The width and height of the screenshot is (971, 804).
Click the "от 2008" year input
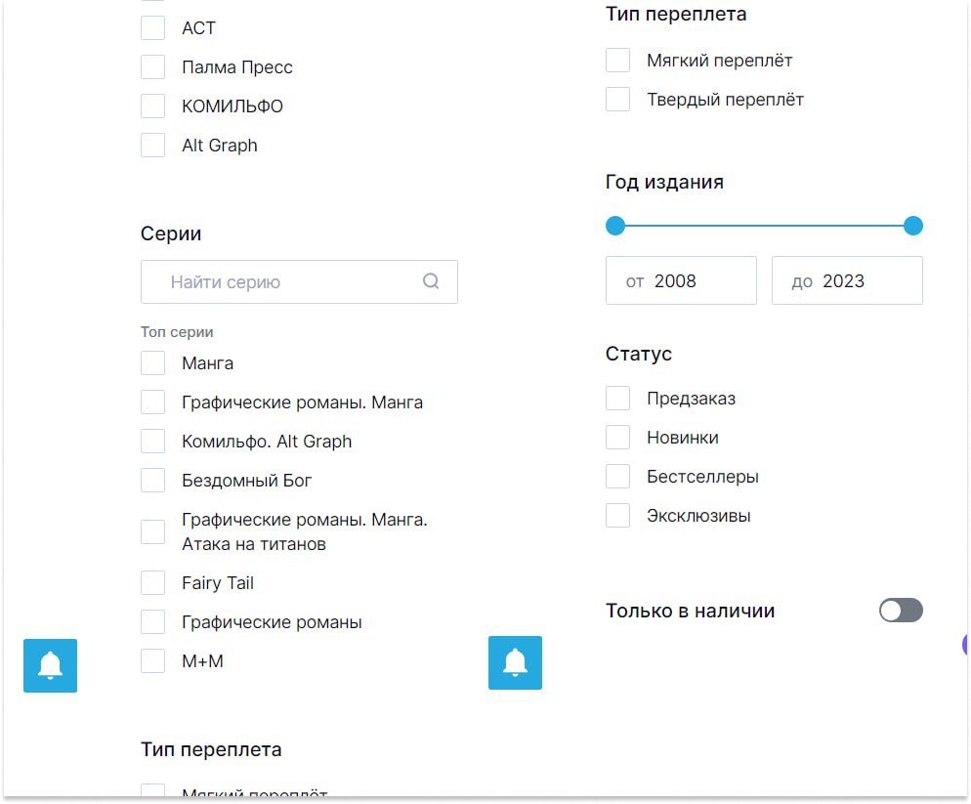pos(681,281)
